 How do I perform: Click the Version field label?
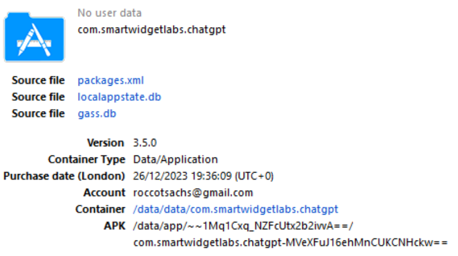coord(105,143)
